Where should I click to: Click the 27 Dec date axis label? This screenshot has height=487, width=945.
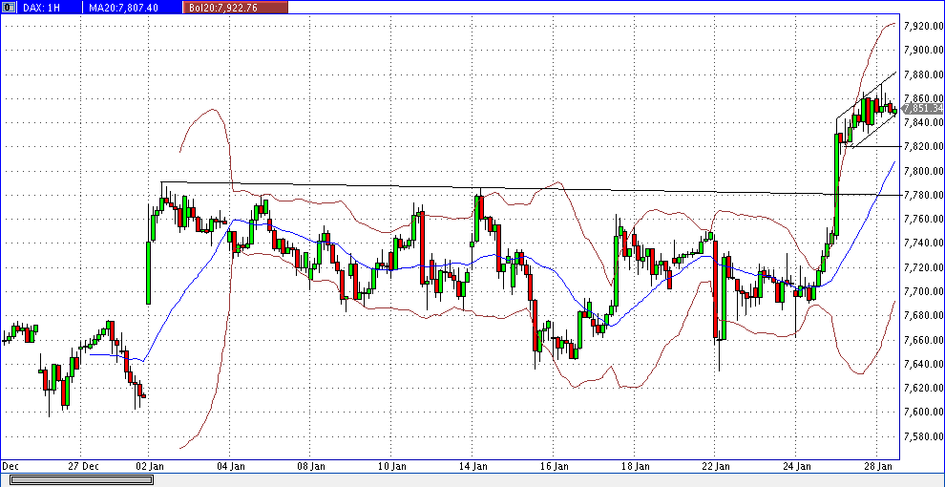coord(82,466)
